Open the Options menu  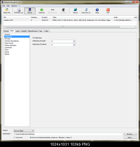coord(14,6)
